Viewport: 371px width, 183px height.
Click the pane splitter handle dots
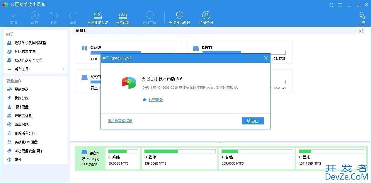point(220,142)
